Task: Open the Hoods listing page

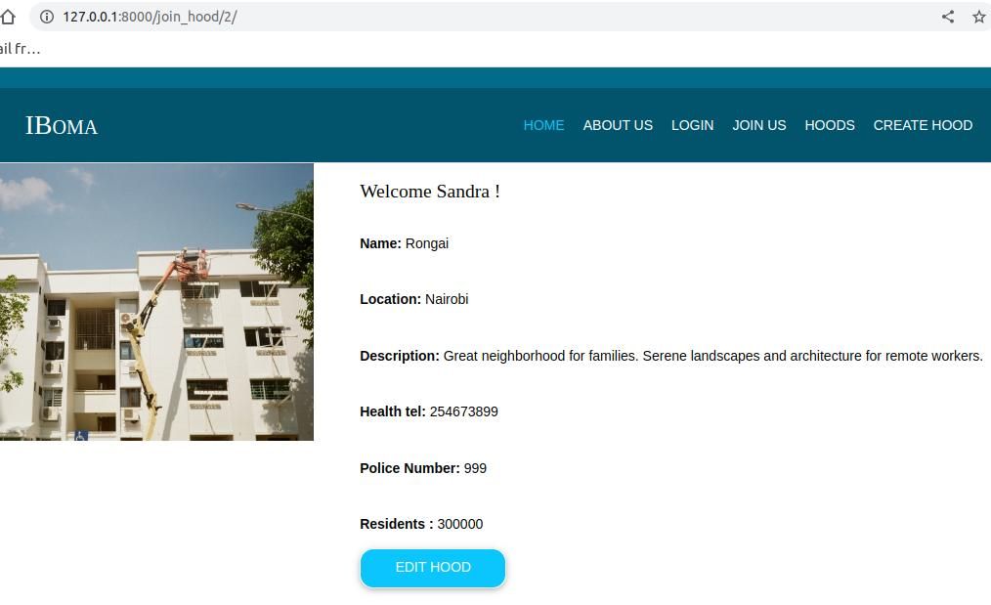Action: click(829, 125)
